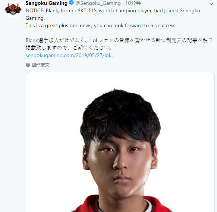Click the Japanese line starting 'Blank選手加入'

[119, 40]
